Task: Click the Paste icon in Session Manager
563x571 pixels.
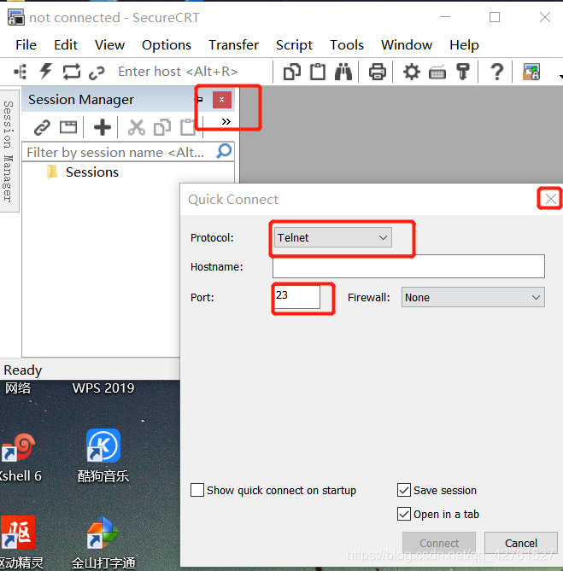Action: (188, 127)
